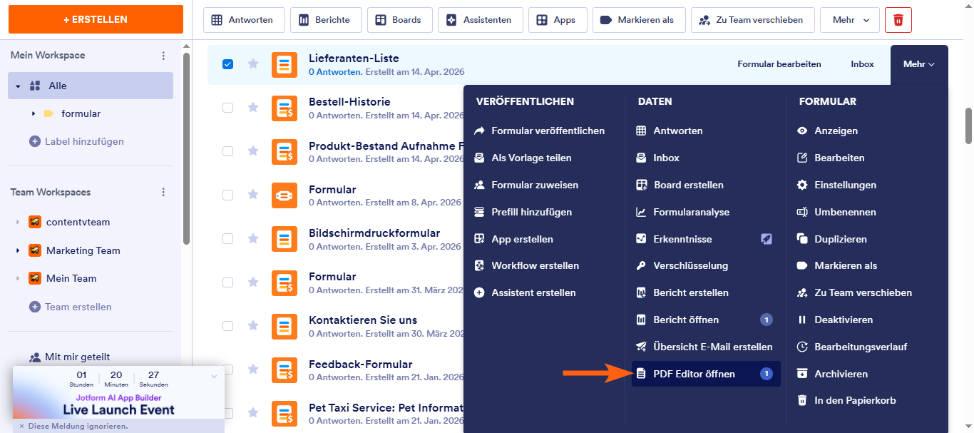This screenshot has width=974, height=433.
Task: Expand the contentvteam workspace arrow
Action: point(18,223)
